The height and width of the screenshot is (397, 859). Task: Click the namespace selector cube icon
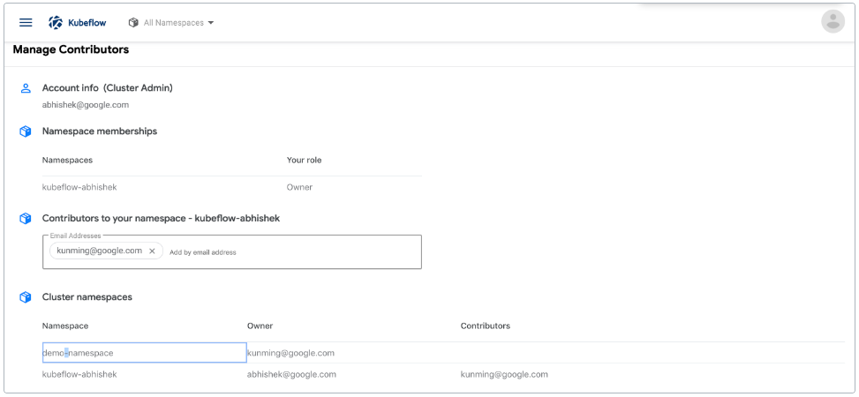click(x=133, y=22)
